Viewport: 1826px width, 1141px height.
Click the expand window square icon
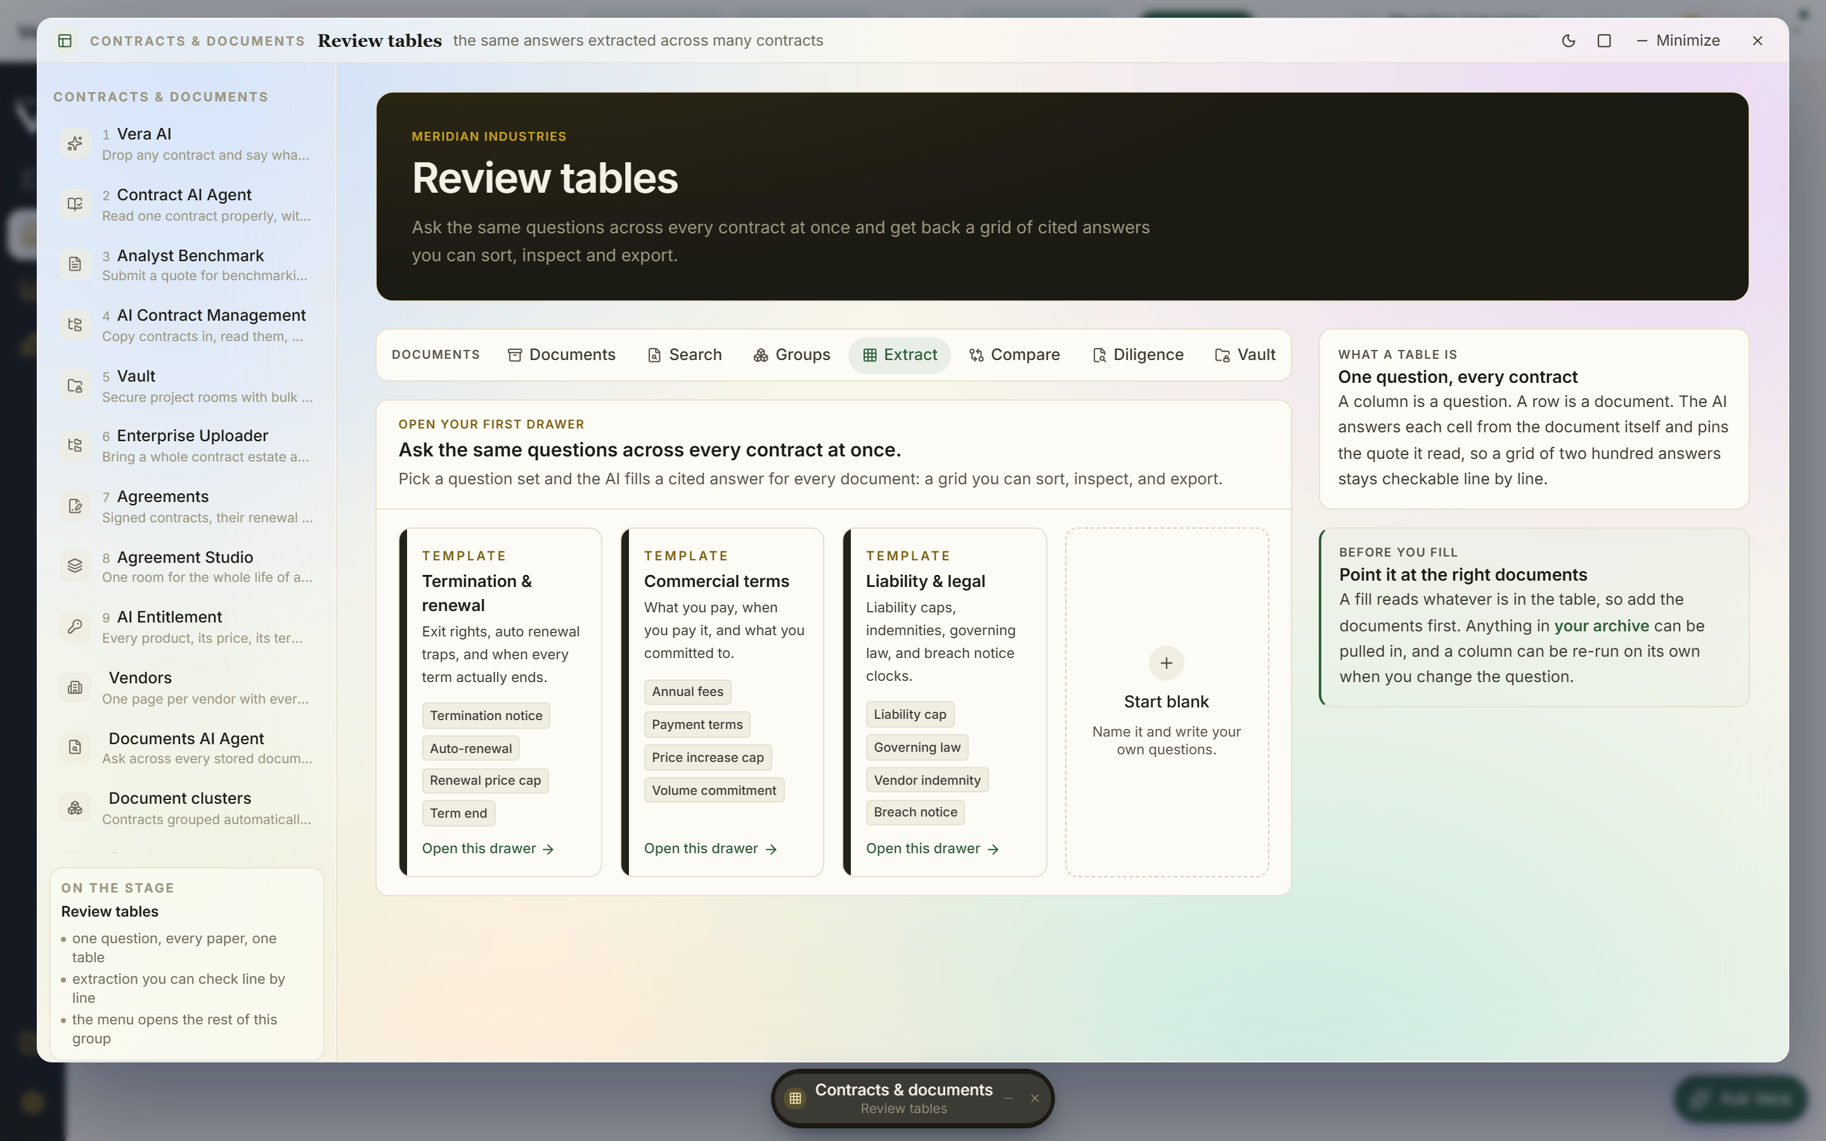[1604, 41]
